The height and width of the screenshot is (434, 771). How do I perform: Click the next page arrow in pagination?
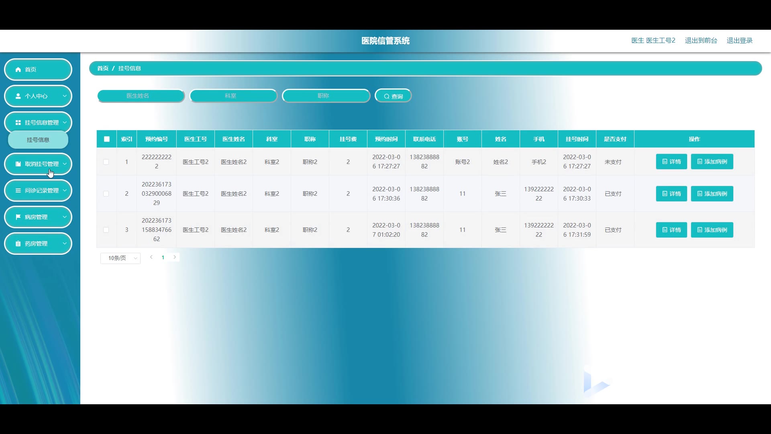(x=175, y=257)
